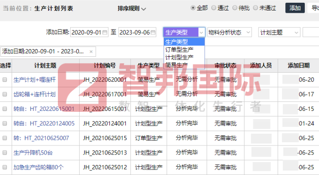Collapse the 生产类型 dropdown arrow
The height and width of the screenshot is (175, 319).
[201, 32]
